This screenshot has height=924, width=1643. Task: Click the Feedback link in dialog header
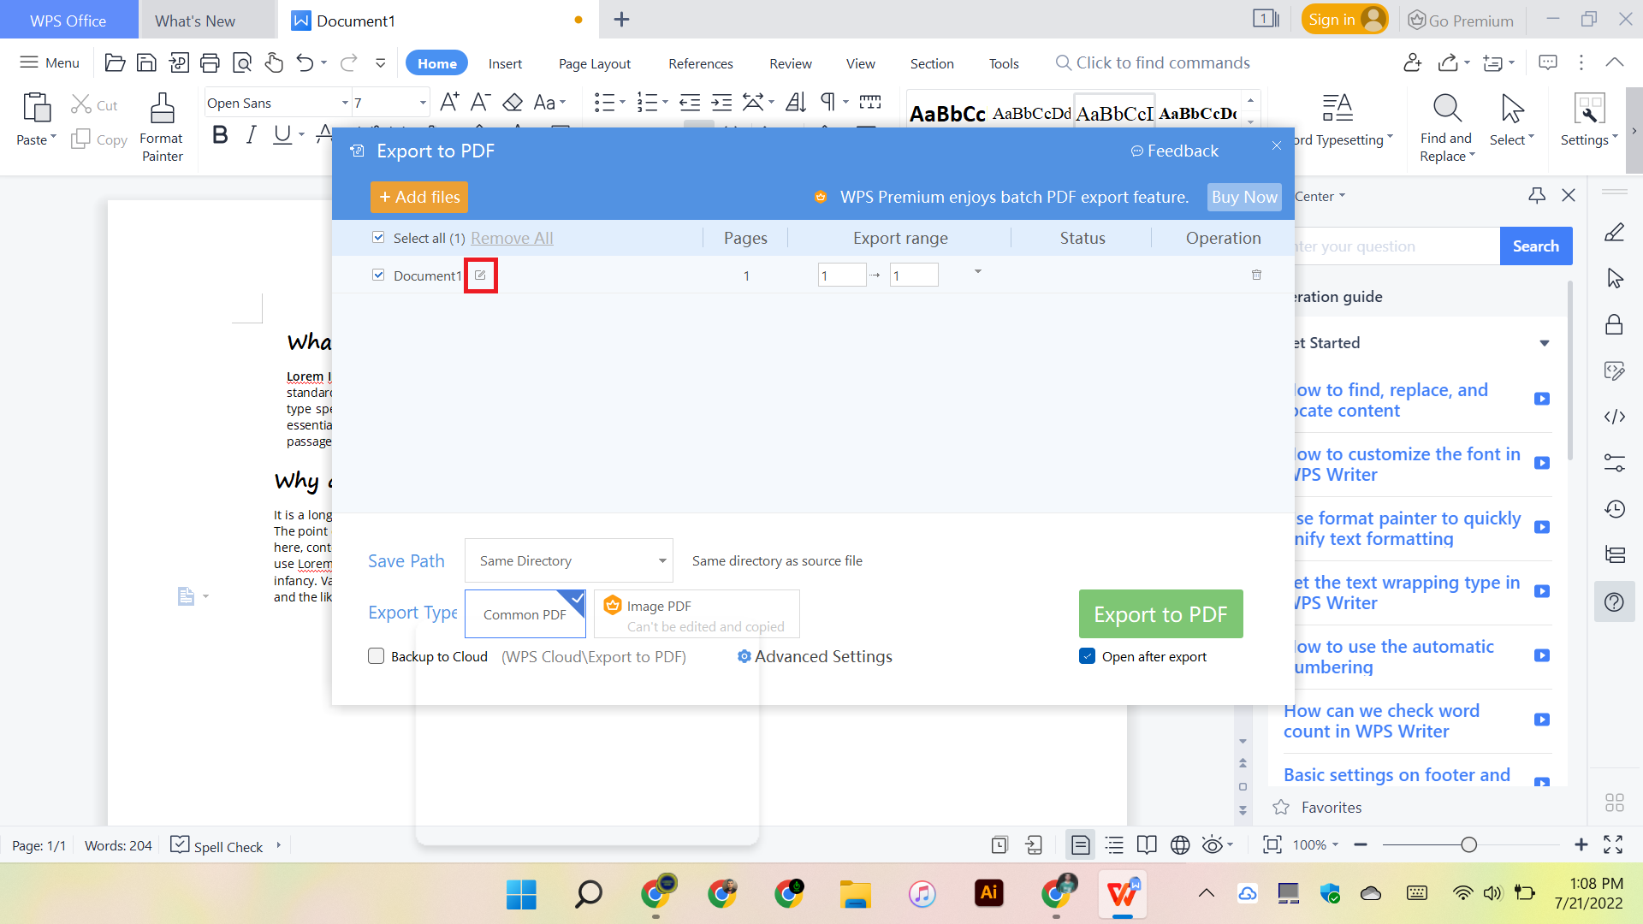tap(1174, 151)
